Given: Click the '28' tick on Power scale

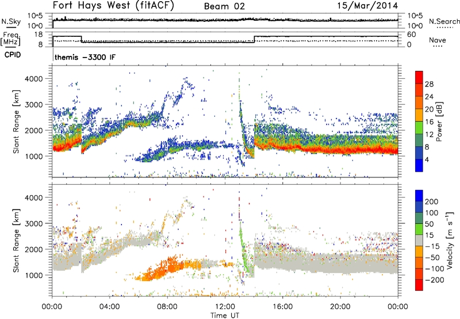Looking at the screenshot, I should pyautogui.click(x=429, y=84).
